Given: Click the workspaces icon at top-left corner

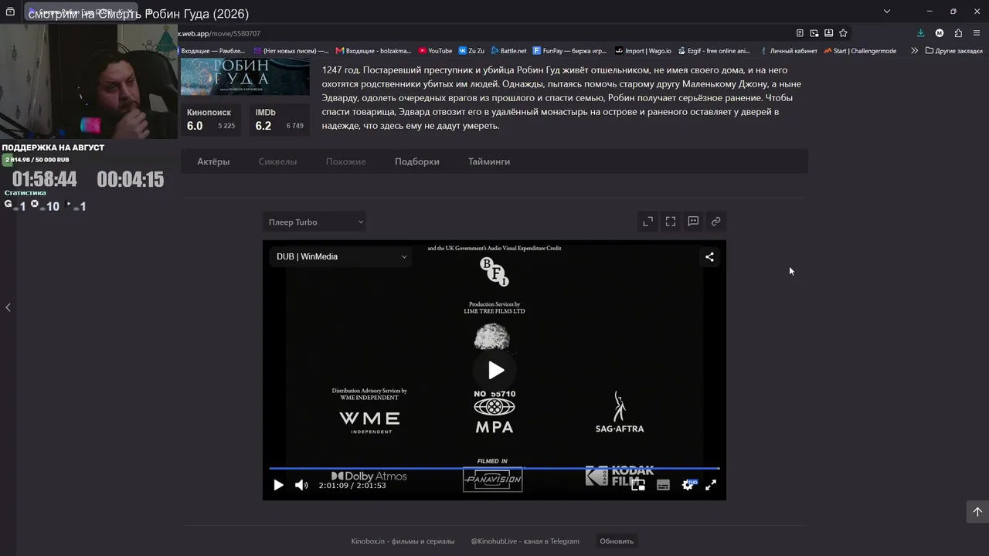Looking at the screenshot, I should point(10,12).
